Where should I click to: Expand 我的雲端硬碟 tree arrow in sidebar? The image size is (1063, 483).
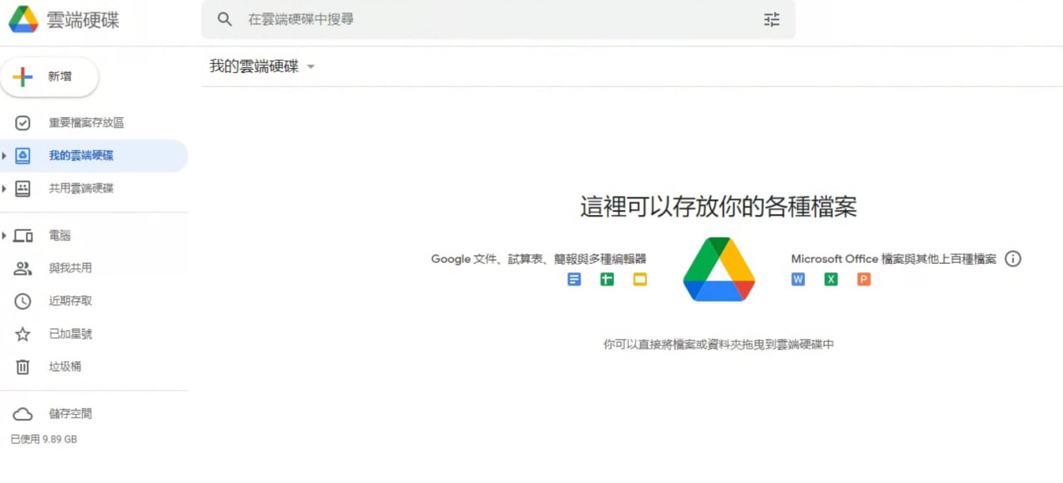pyautogui.click(x=4, y=155)
